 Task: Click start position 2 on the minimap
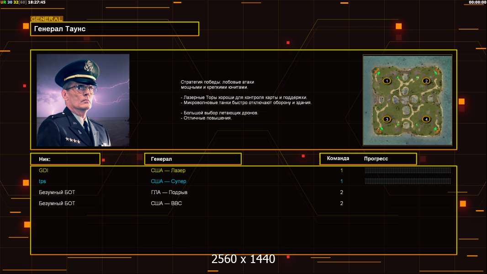pyautogui.click(x=426, y=81)
